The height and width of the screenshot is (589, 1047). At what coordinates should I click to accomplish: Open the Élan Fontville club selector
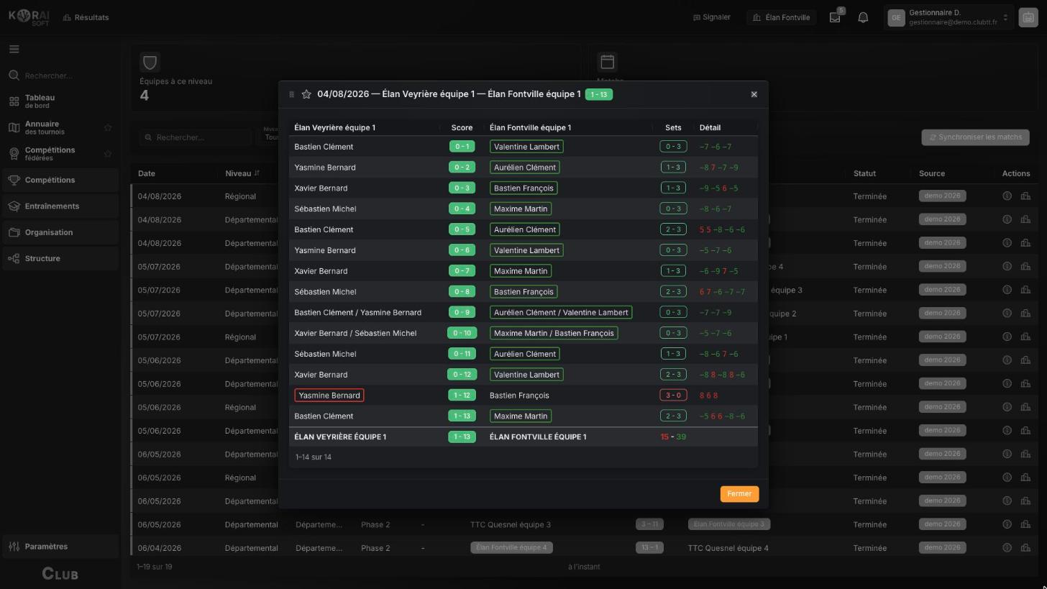click(781, 17)
